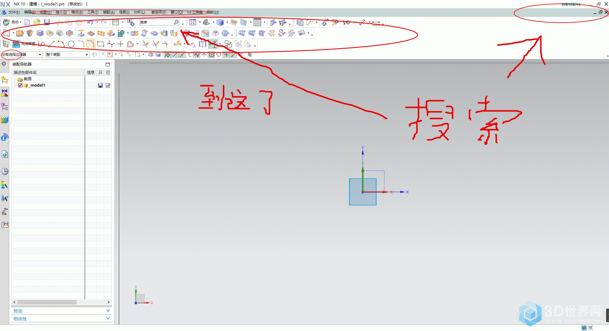Click the Rapid Dimension icon
The height and width of the screenshot is (331, 609).
tap(177, 44)
